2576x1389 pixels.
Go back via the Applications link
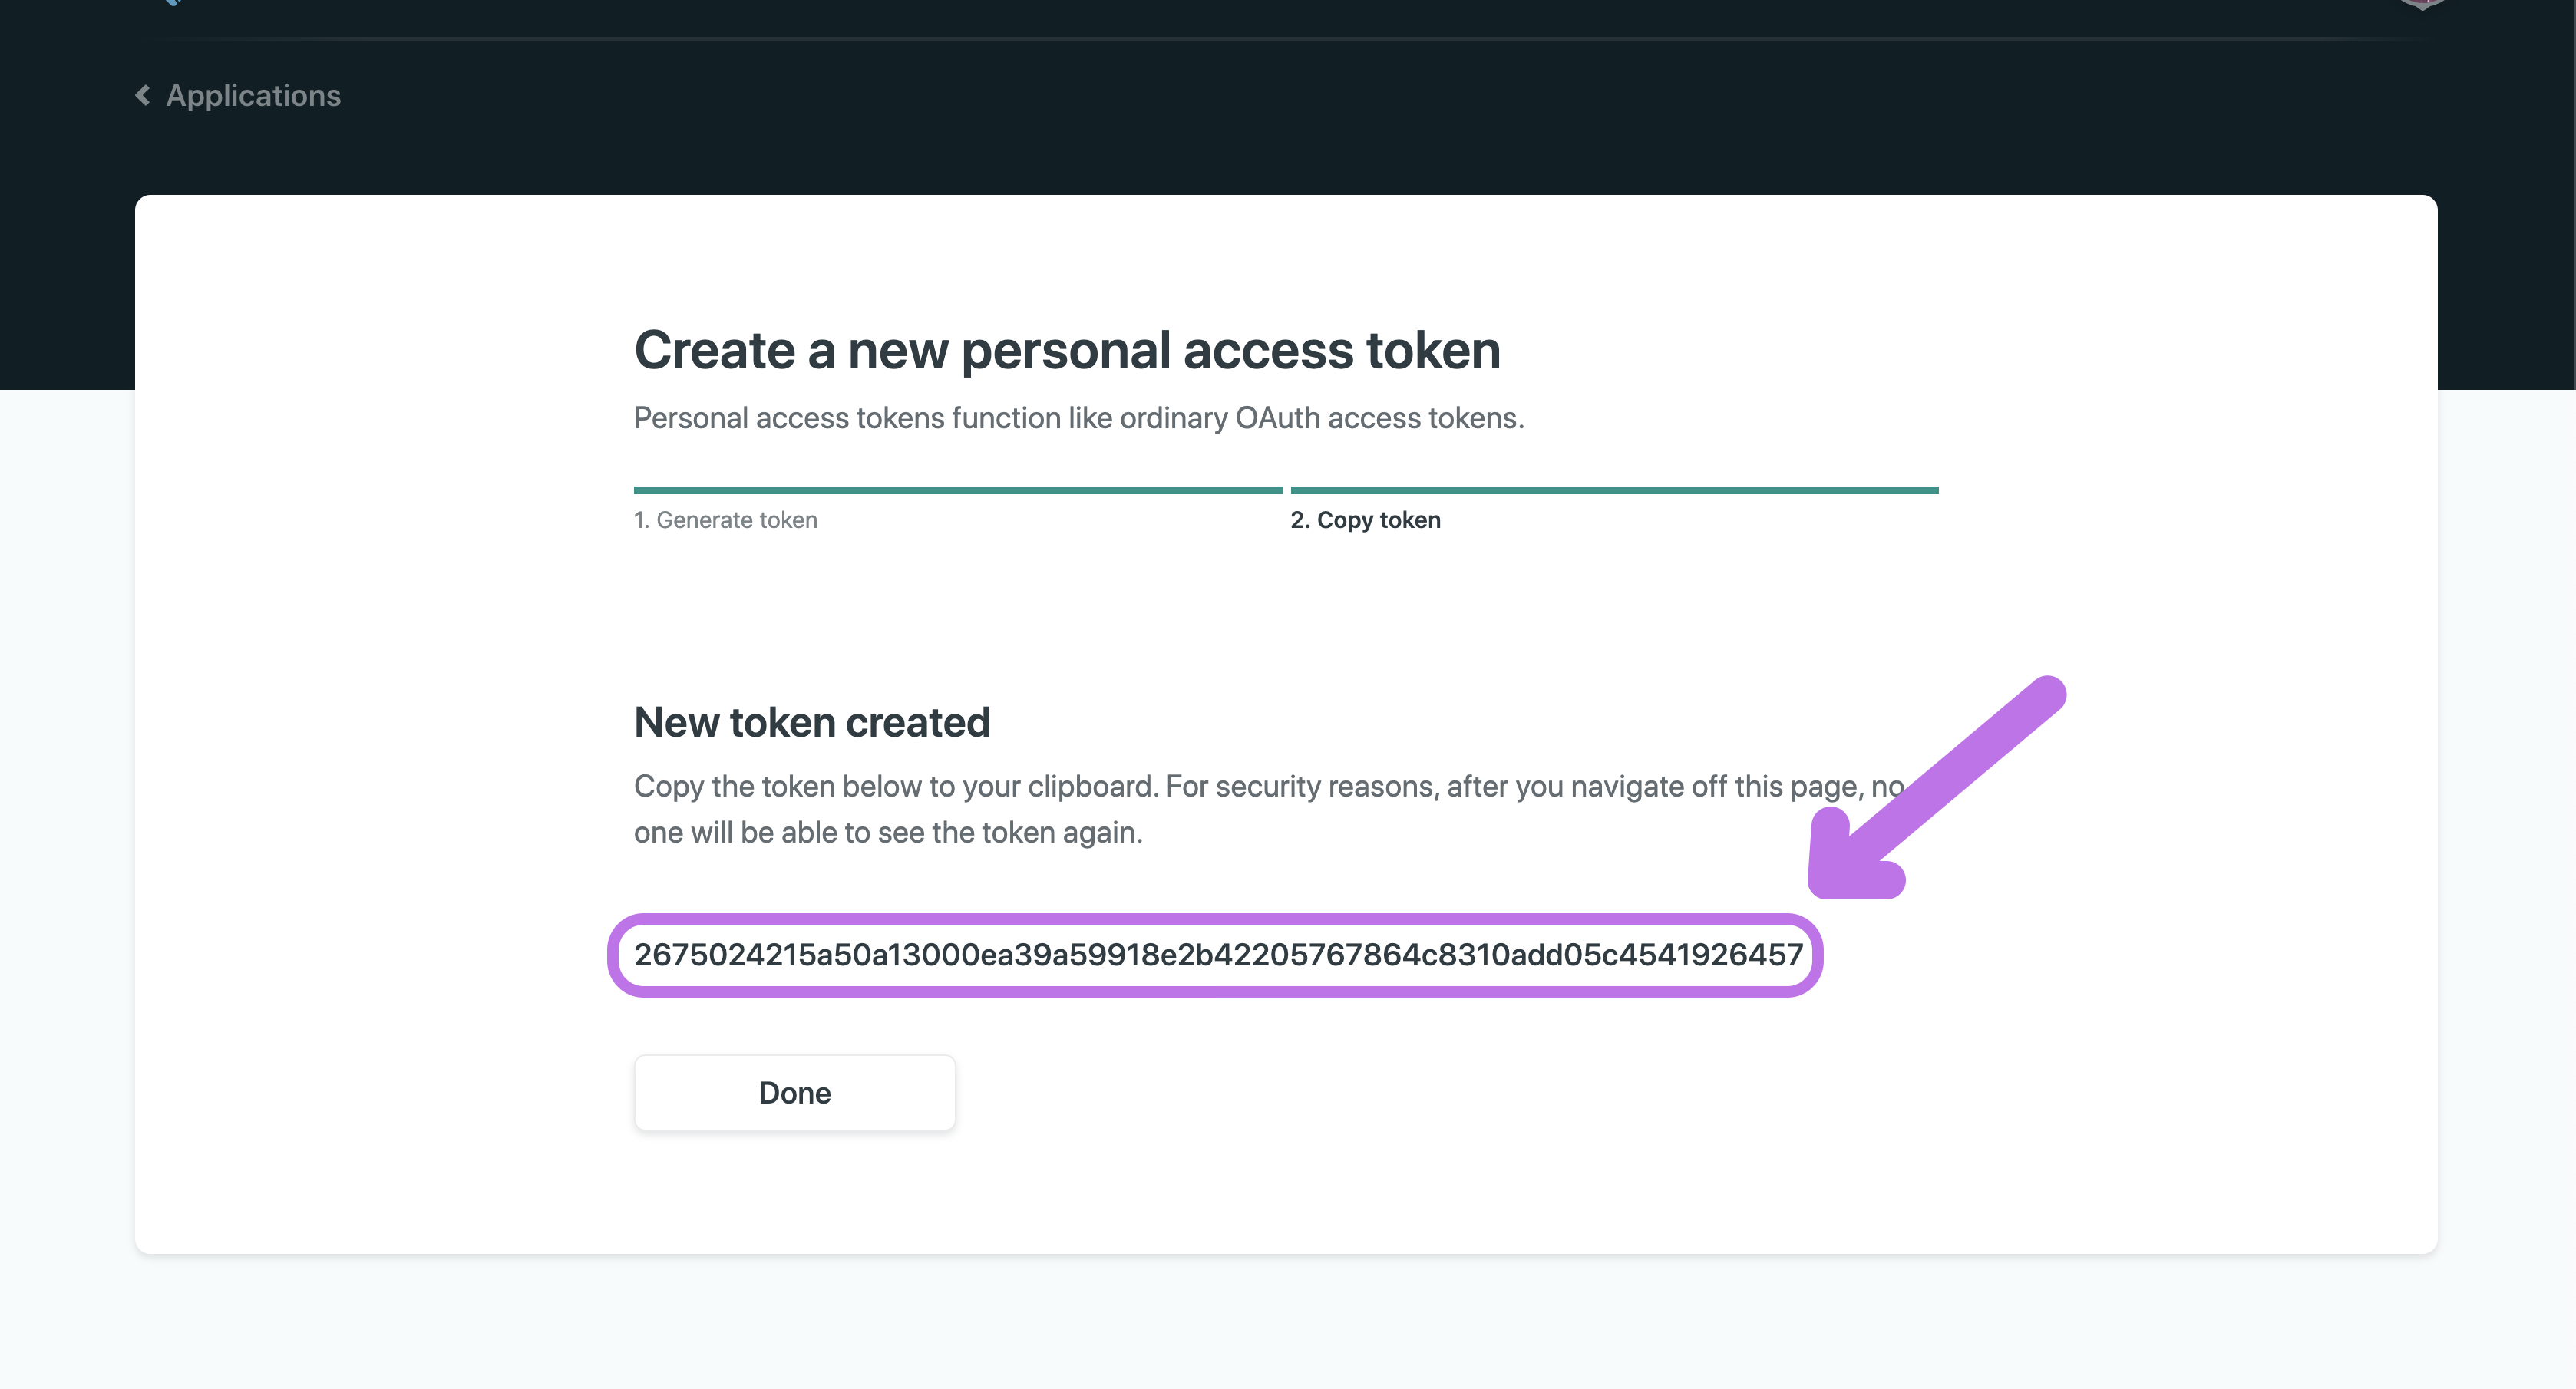(253, 95)
